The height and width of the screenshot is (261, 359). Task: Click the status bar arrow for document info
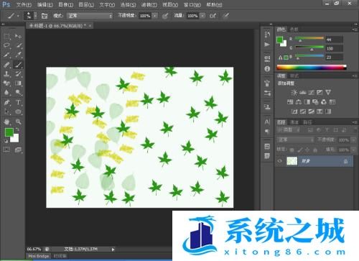(113, 249)
